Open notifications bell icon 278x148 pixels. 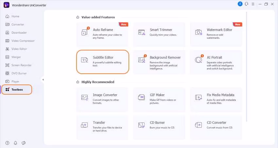coord(15,143)
